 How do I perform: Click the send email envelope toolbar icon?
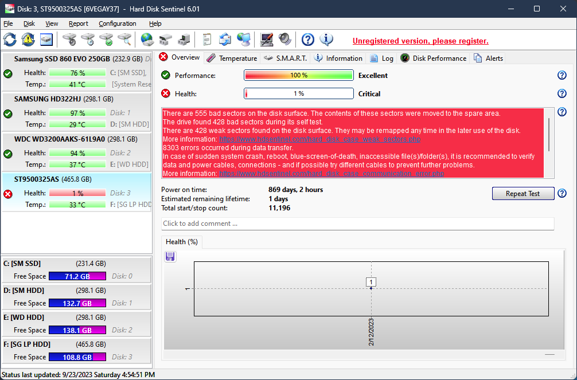point(225,40)
